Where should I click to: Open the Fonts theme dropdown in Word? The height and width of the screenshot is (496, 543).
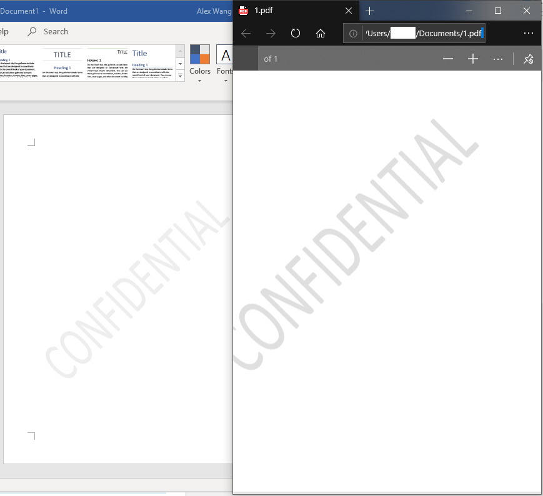coord(225,64)
